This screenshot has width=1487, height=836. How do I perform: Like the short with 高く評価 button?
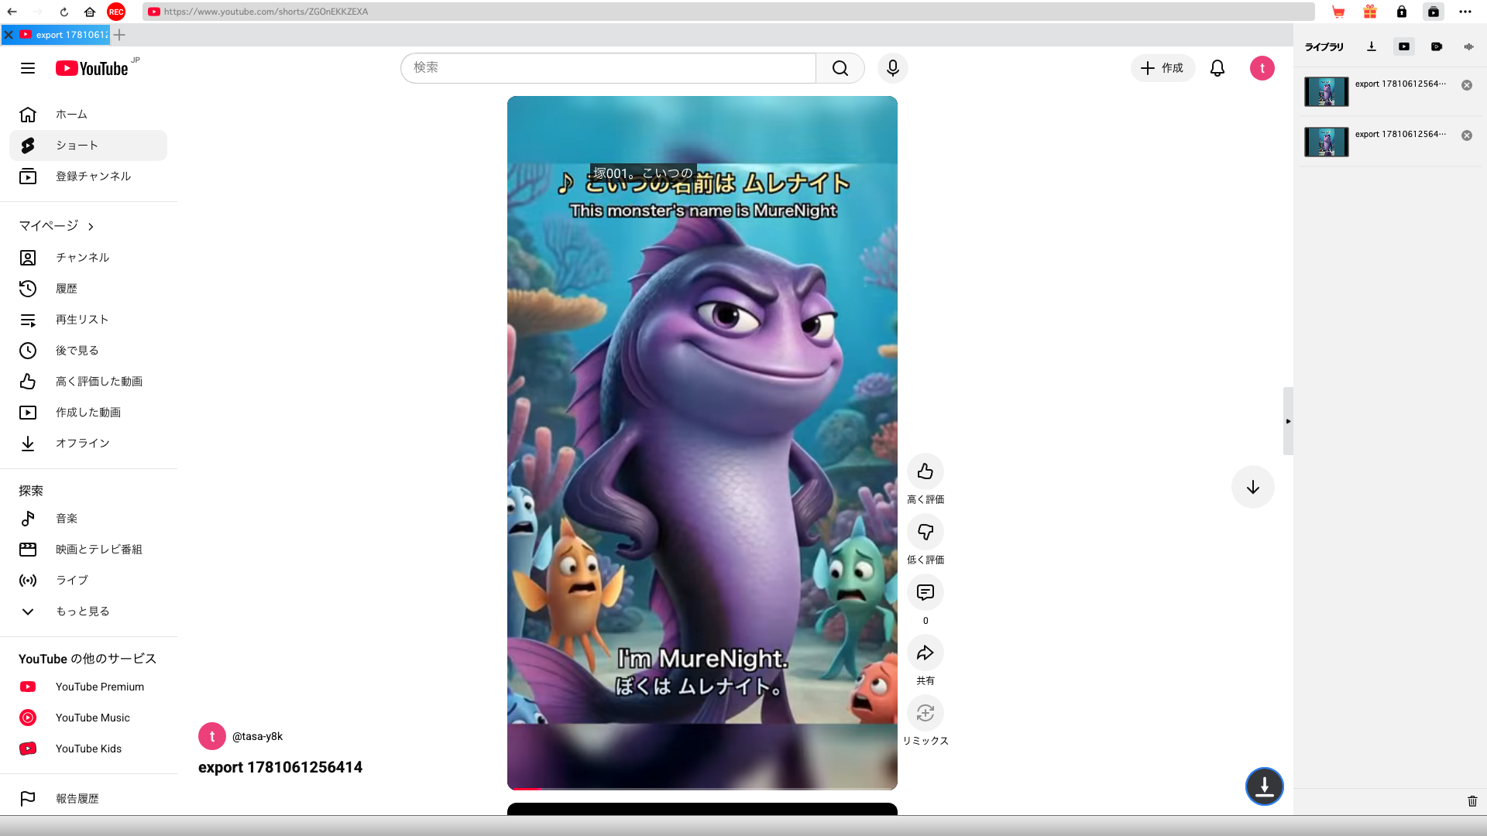click(x=926, y=471)
